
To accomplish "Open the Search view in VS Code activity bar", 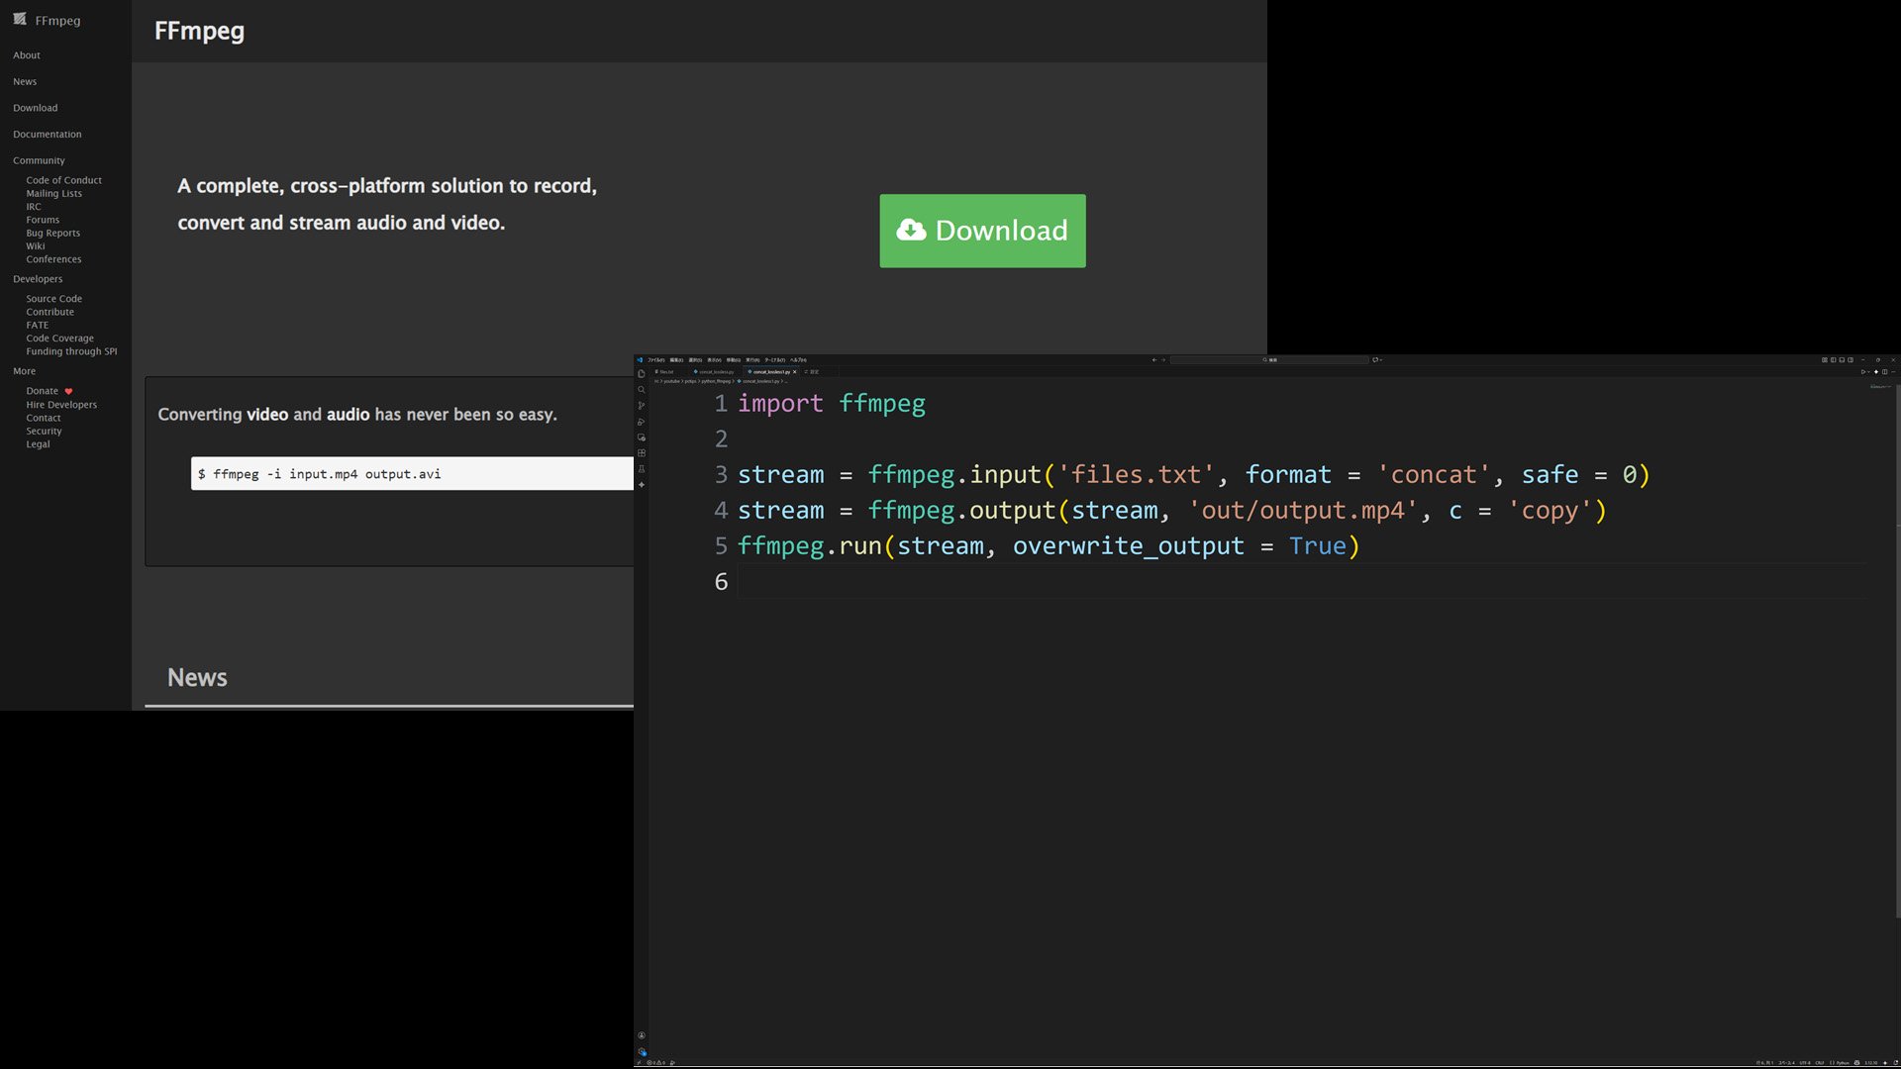I will [642, 390].
